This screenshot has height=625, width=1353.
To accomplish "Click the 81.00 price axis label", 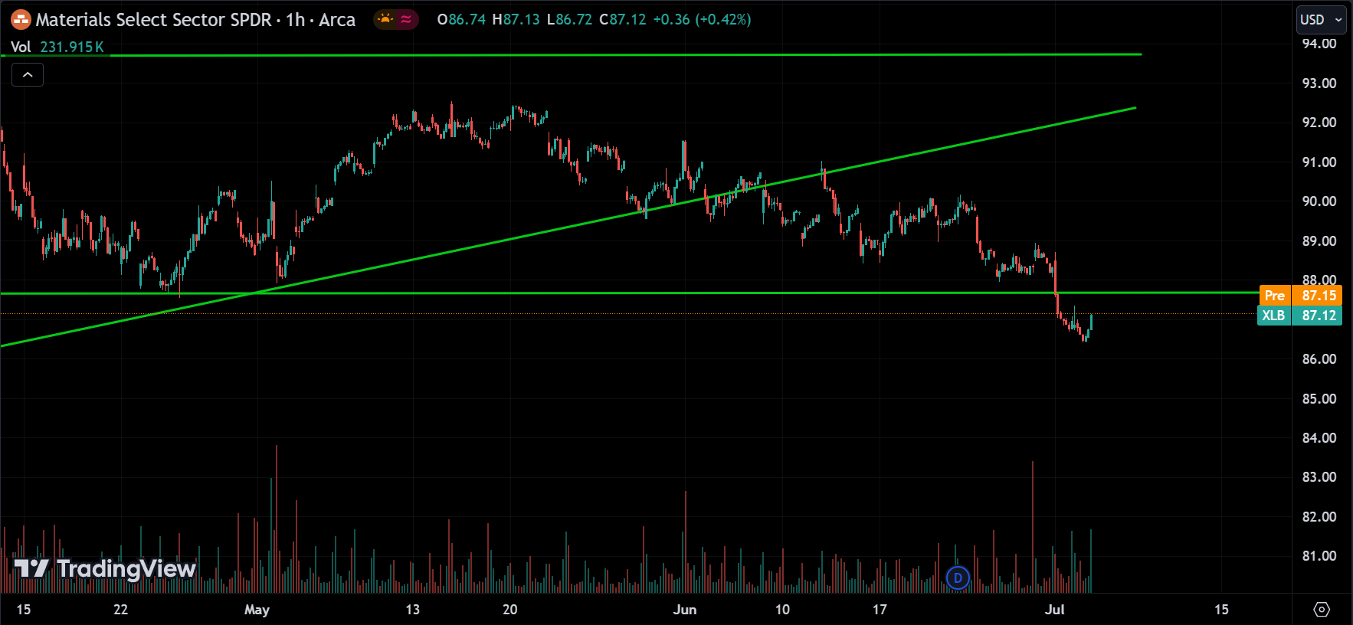I will click(1319, 556).
